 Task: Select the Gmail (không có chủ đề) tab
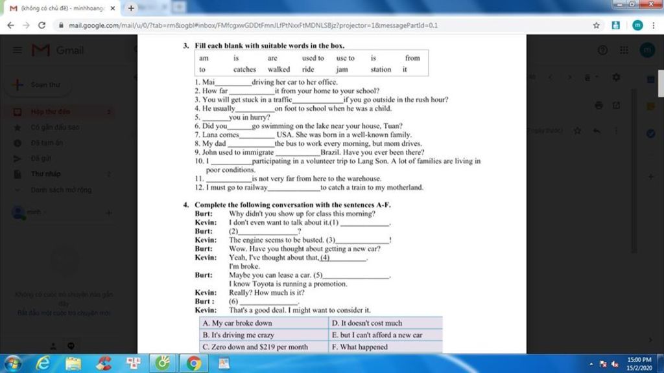tap(63, 8)
